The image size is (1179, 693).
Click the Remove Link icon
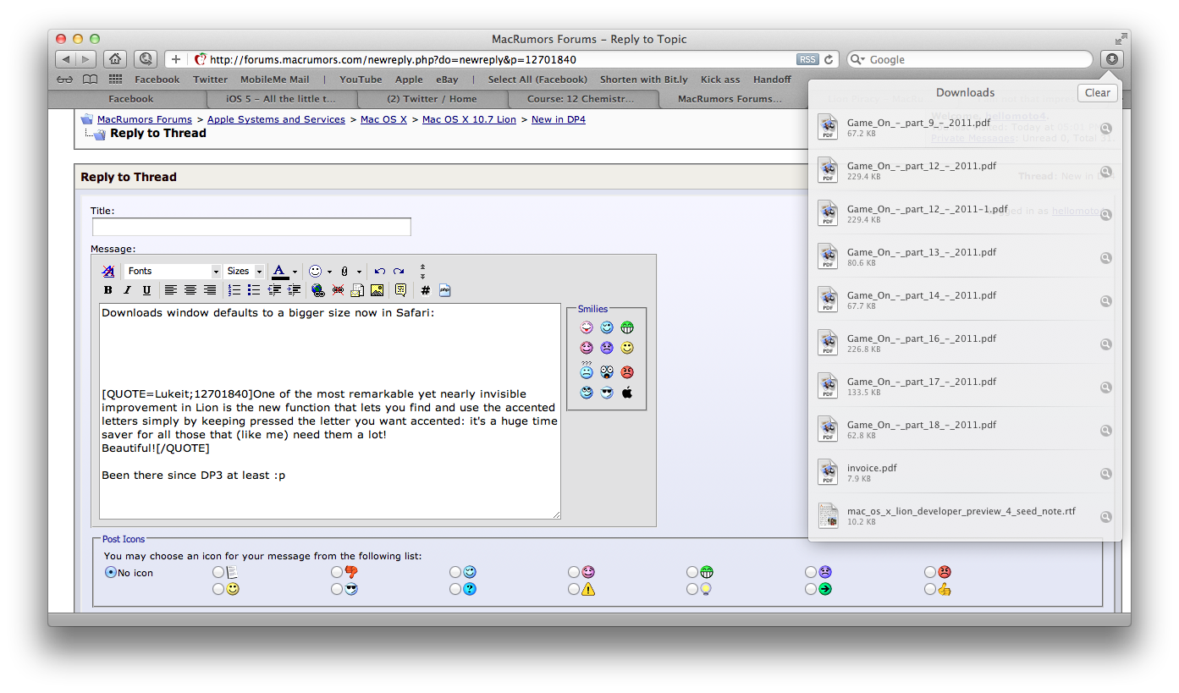[338, 290]
